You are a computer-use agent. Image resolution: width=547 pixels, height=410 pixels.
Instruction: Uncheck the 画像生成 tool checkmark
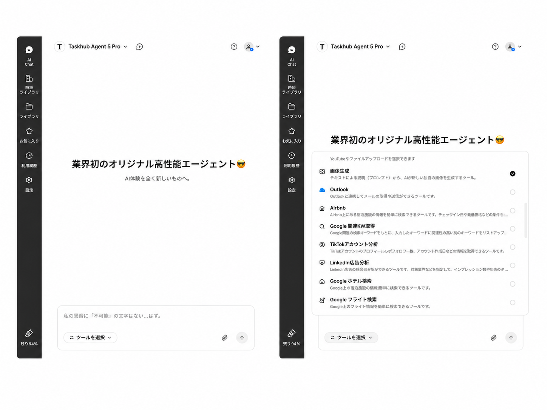[x=513, y=174]
